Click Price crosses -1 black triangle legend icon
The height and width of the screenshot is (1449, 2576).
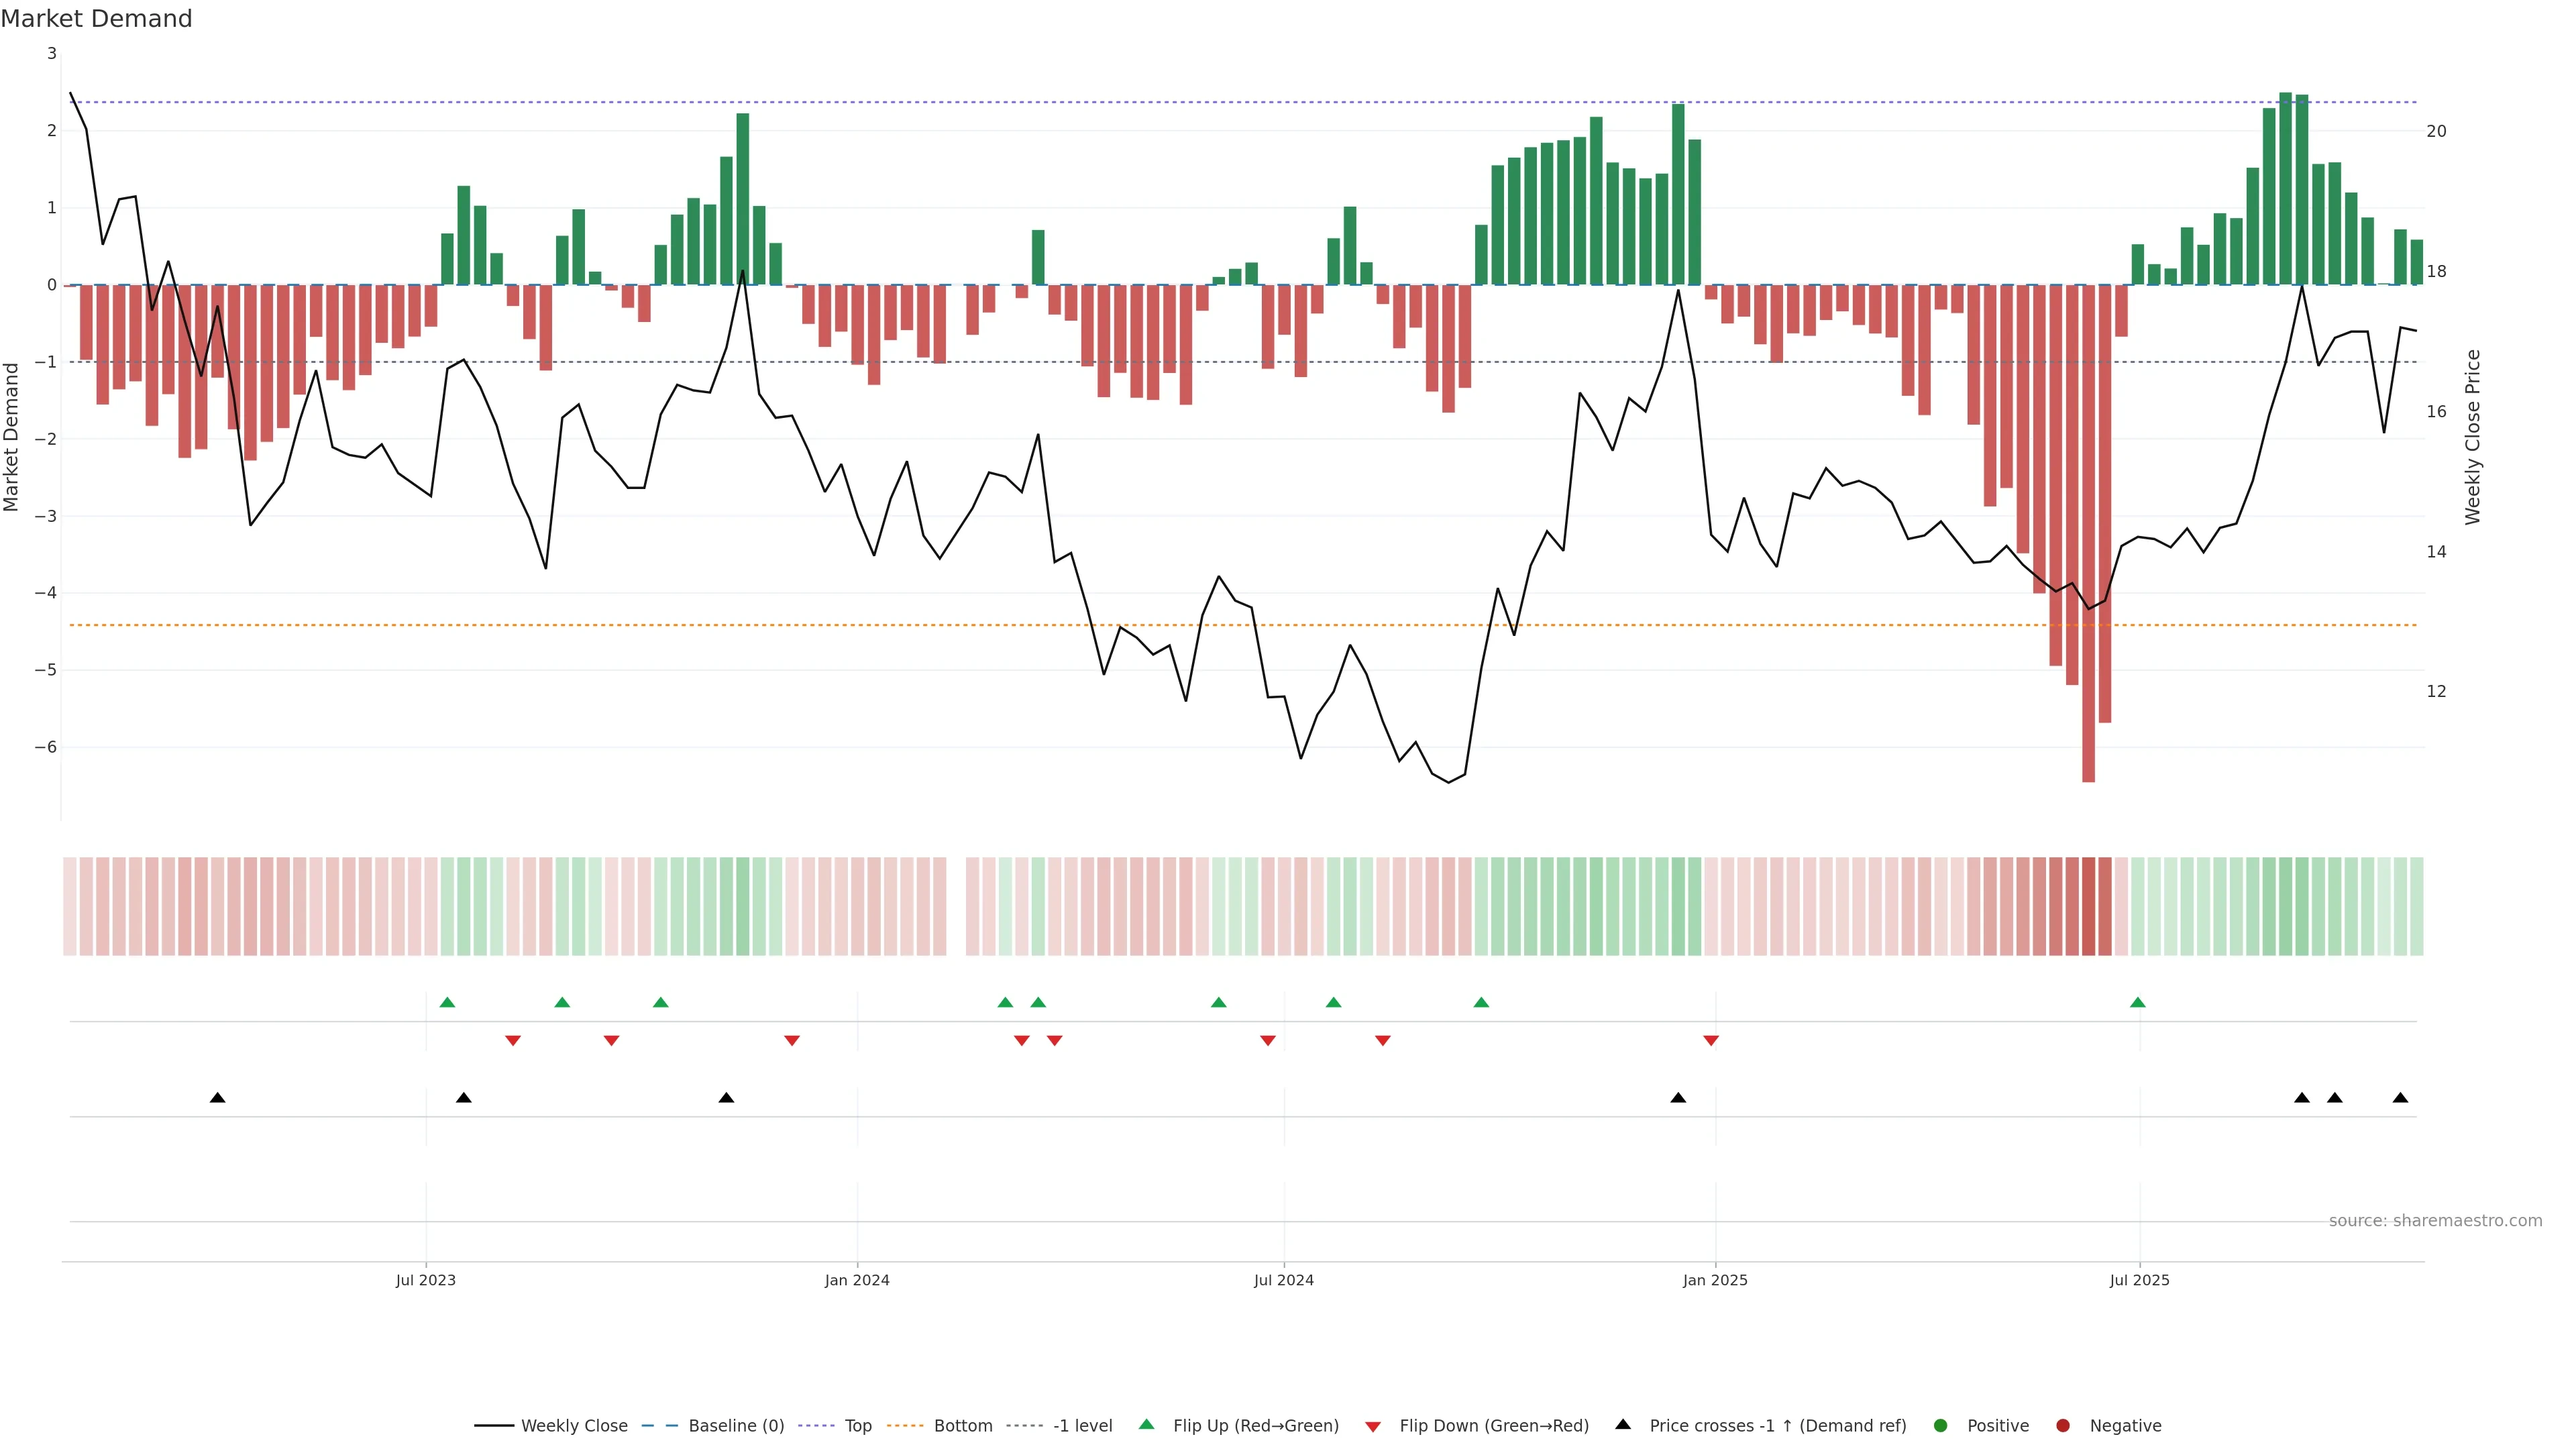coord(1623,1425)
